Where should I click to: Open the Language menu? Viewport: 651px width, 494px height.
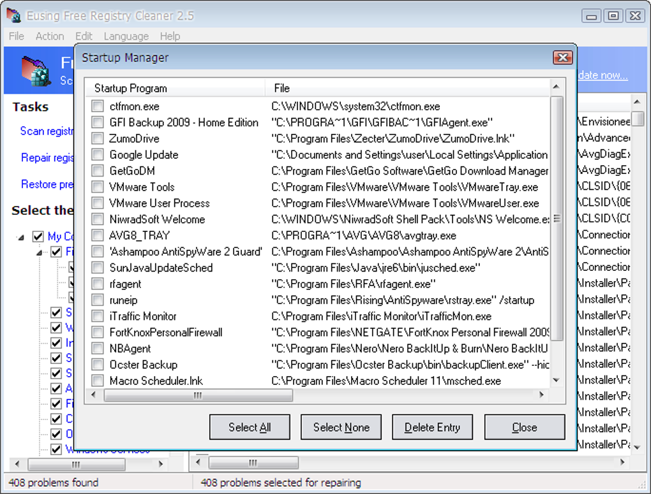click(126, 36)
